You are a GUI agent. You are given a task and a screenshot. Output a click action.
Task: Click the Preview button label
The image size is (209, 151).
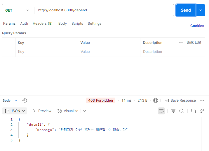pyautogui.click(x=45, y=111)
